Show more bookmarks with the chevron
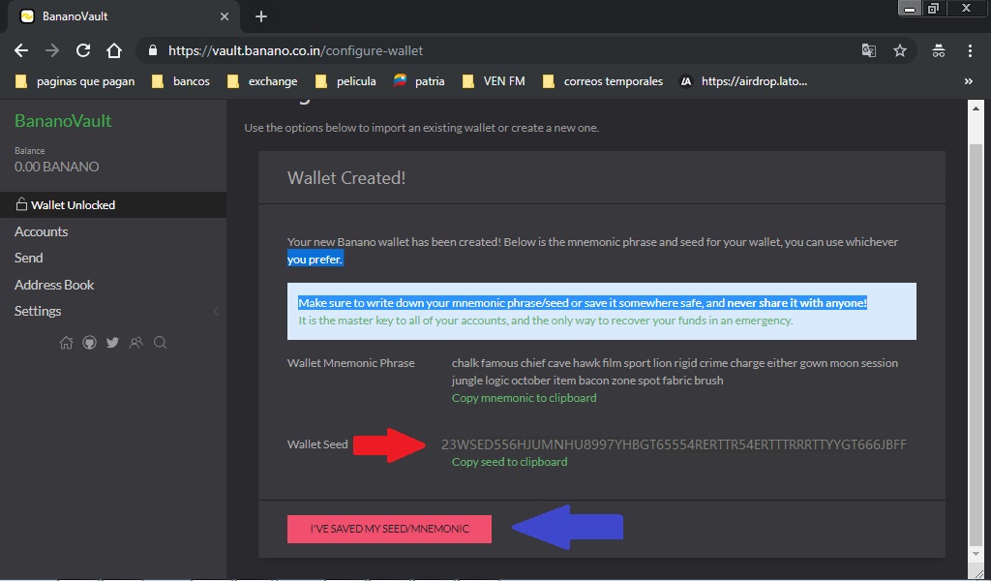991x581 pixels. (x=968, y=81)
